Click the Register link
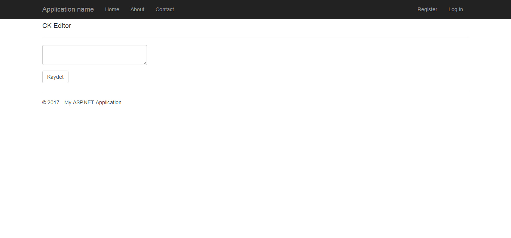Viewport: 511px width, 238px height. (x=427, y=9)
